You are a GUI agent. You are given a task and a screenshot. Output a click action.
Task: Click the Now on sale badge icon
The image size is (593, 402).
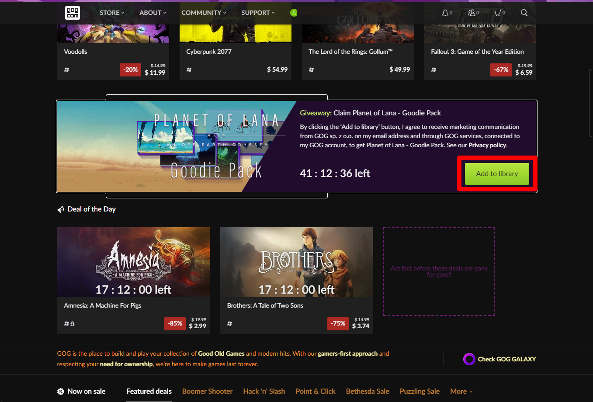point(61,392)
